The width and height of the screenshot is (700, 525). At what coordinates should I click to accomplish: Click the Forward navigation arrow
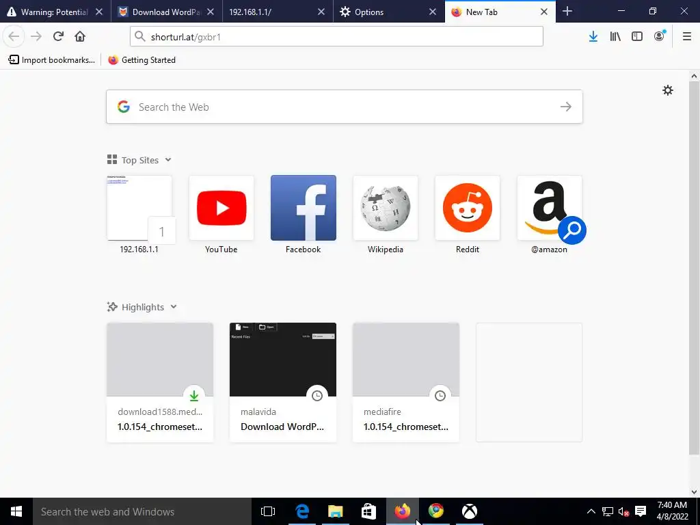pyautogui.click(x=36, y=36)
